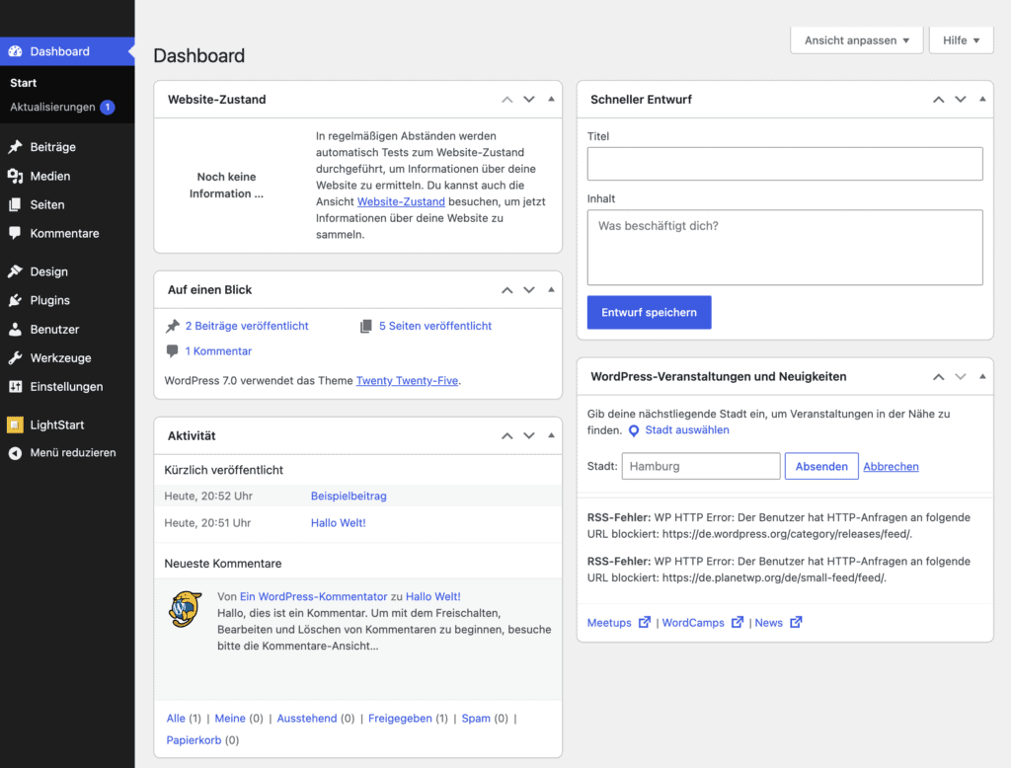The width and height of the screenshot is (1011, 768).
Task: Collapse the Auf einen Blick widget
Action: (x=551, y=290)
